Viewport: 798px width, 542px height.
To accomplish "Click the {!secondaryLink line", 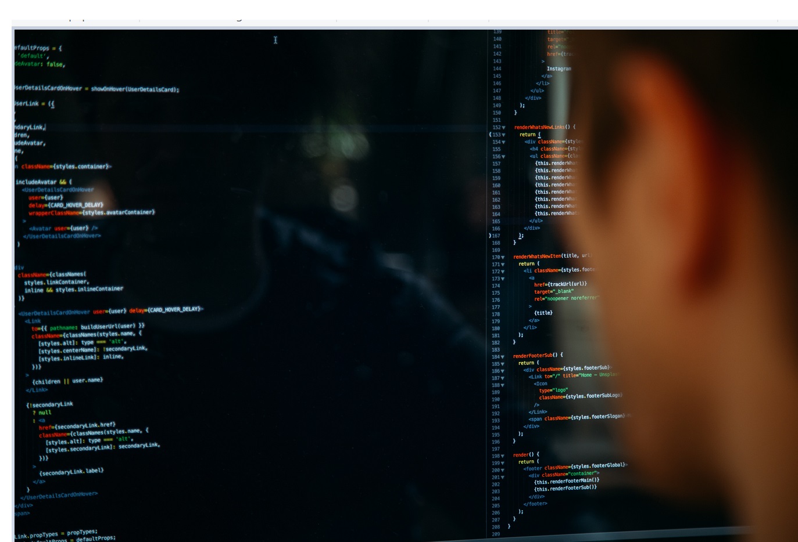I will pyautogui.click(x=49, y=404).
